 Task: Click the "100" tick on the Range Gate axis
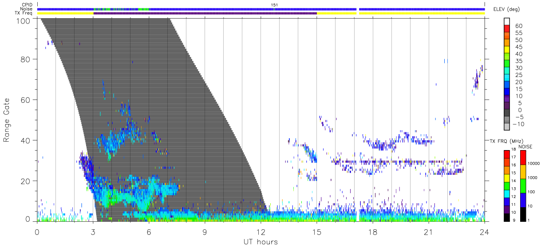[x=24, y=20]
